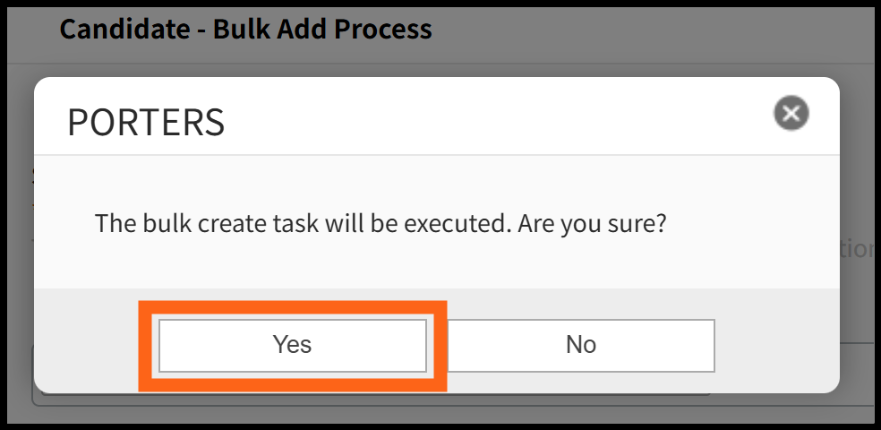Select the word "Candidate" in the page title
The height and width of the screenshot is (430, 881).
click(x=124, y=30)
